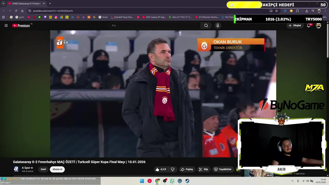This screenshot has height=185, width=329.
Task: Open the (261) Laptop Pil Sağ... bookmark
Action: point(154,17)
